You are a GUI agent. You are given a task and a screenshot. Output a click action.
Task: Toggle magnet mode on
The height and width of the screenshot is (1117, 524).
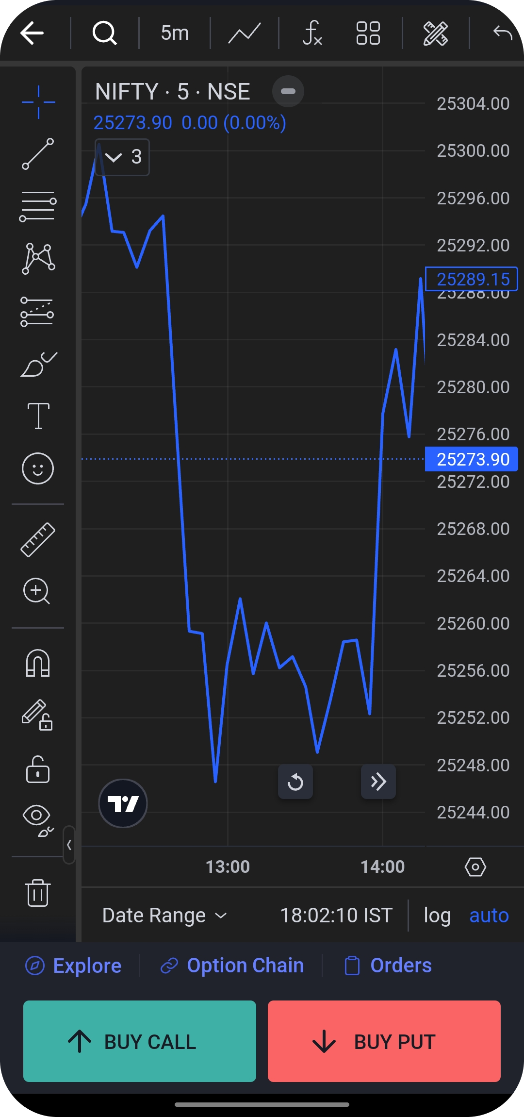coord(38,663)
